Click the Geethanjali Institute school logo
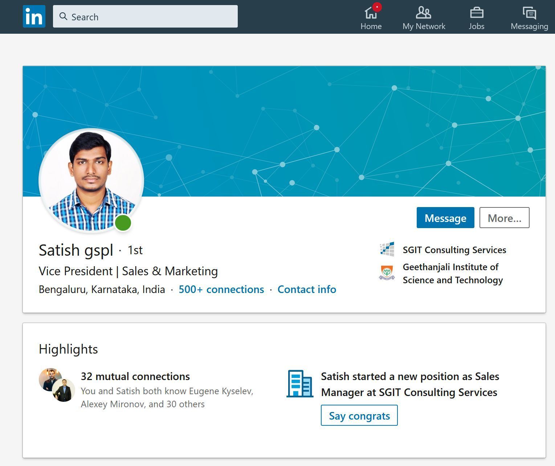This screenshot has height=466, width=555. (x=388, y=273)
